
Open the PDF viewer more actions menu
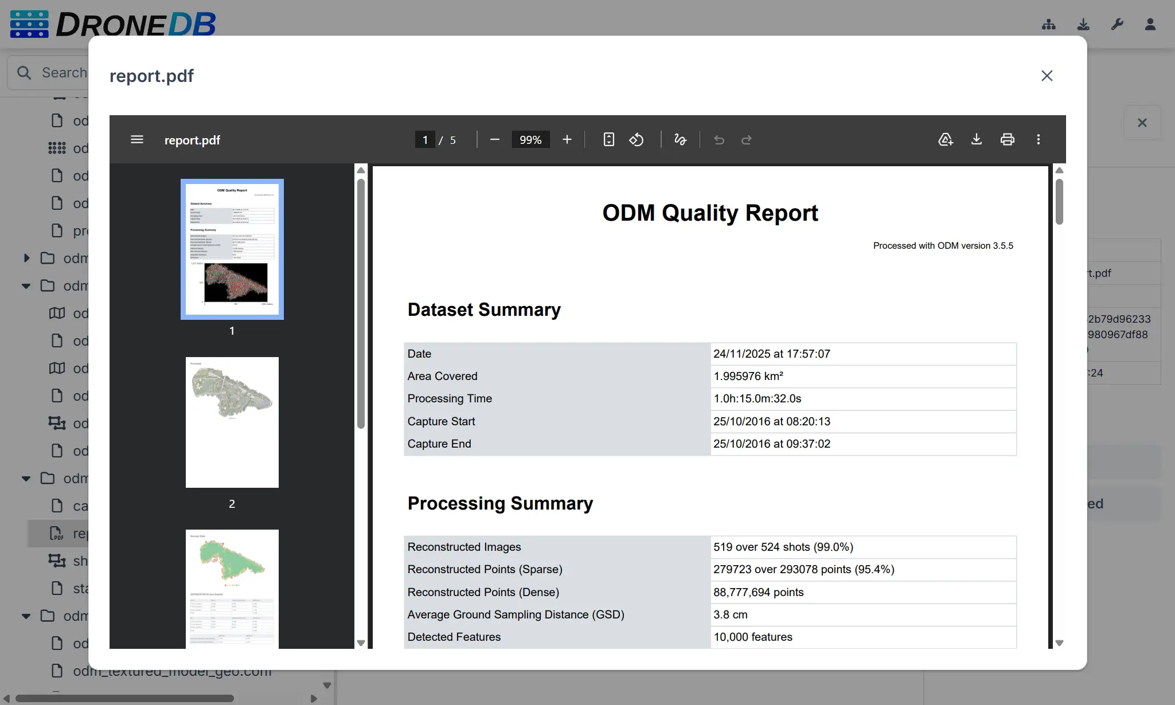click(1038, 140)
